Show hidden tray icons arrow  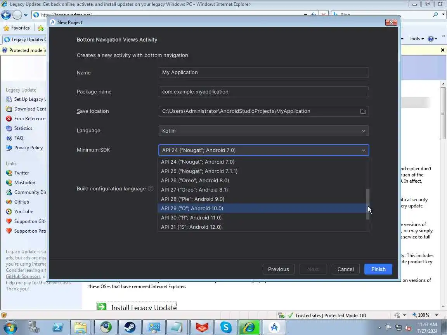[x=379, y=328]
